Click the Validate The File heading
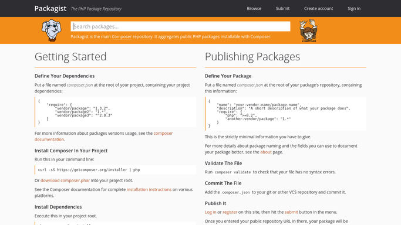 pos(223,163)
